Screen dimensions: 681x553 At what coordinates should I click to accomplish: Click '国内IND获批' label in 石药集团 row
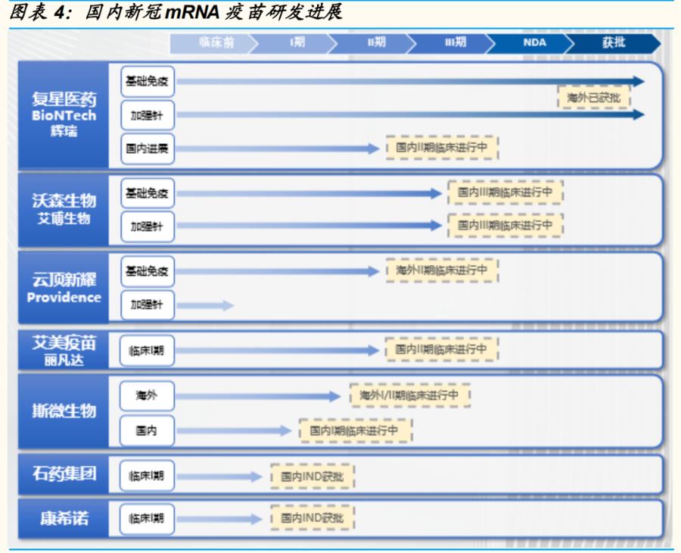click(x=313, y=476)
